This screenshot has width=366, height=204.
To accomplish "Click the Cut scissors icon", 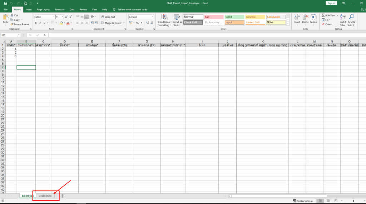I will pos(12,15).
